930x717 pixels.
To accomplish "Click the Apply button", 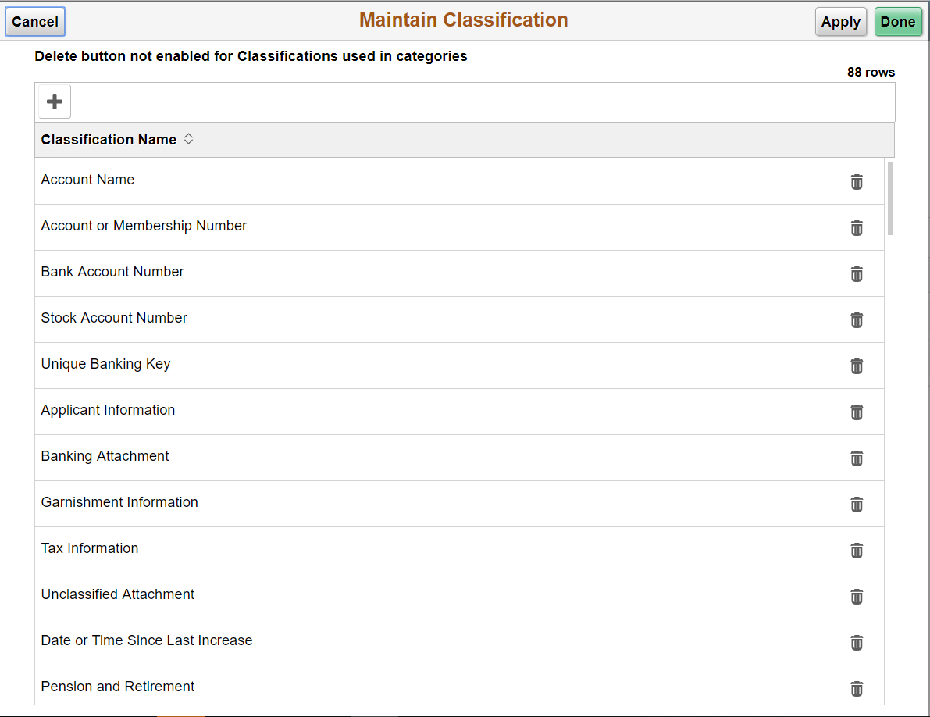I will pyautogui.click(x=840, y=21).
